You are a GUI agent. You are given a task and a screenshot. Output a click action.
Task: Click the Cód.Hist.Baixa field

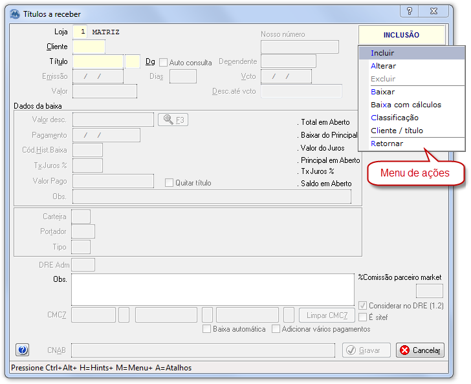(88, 150)
